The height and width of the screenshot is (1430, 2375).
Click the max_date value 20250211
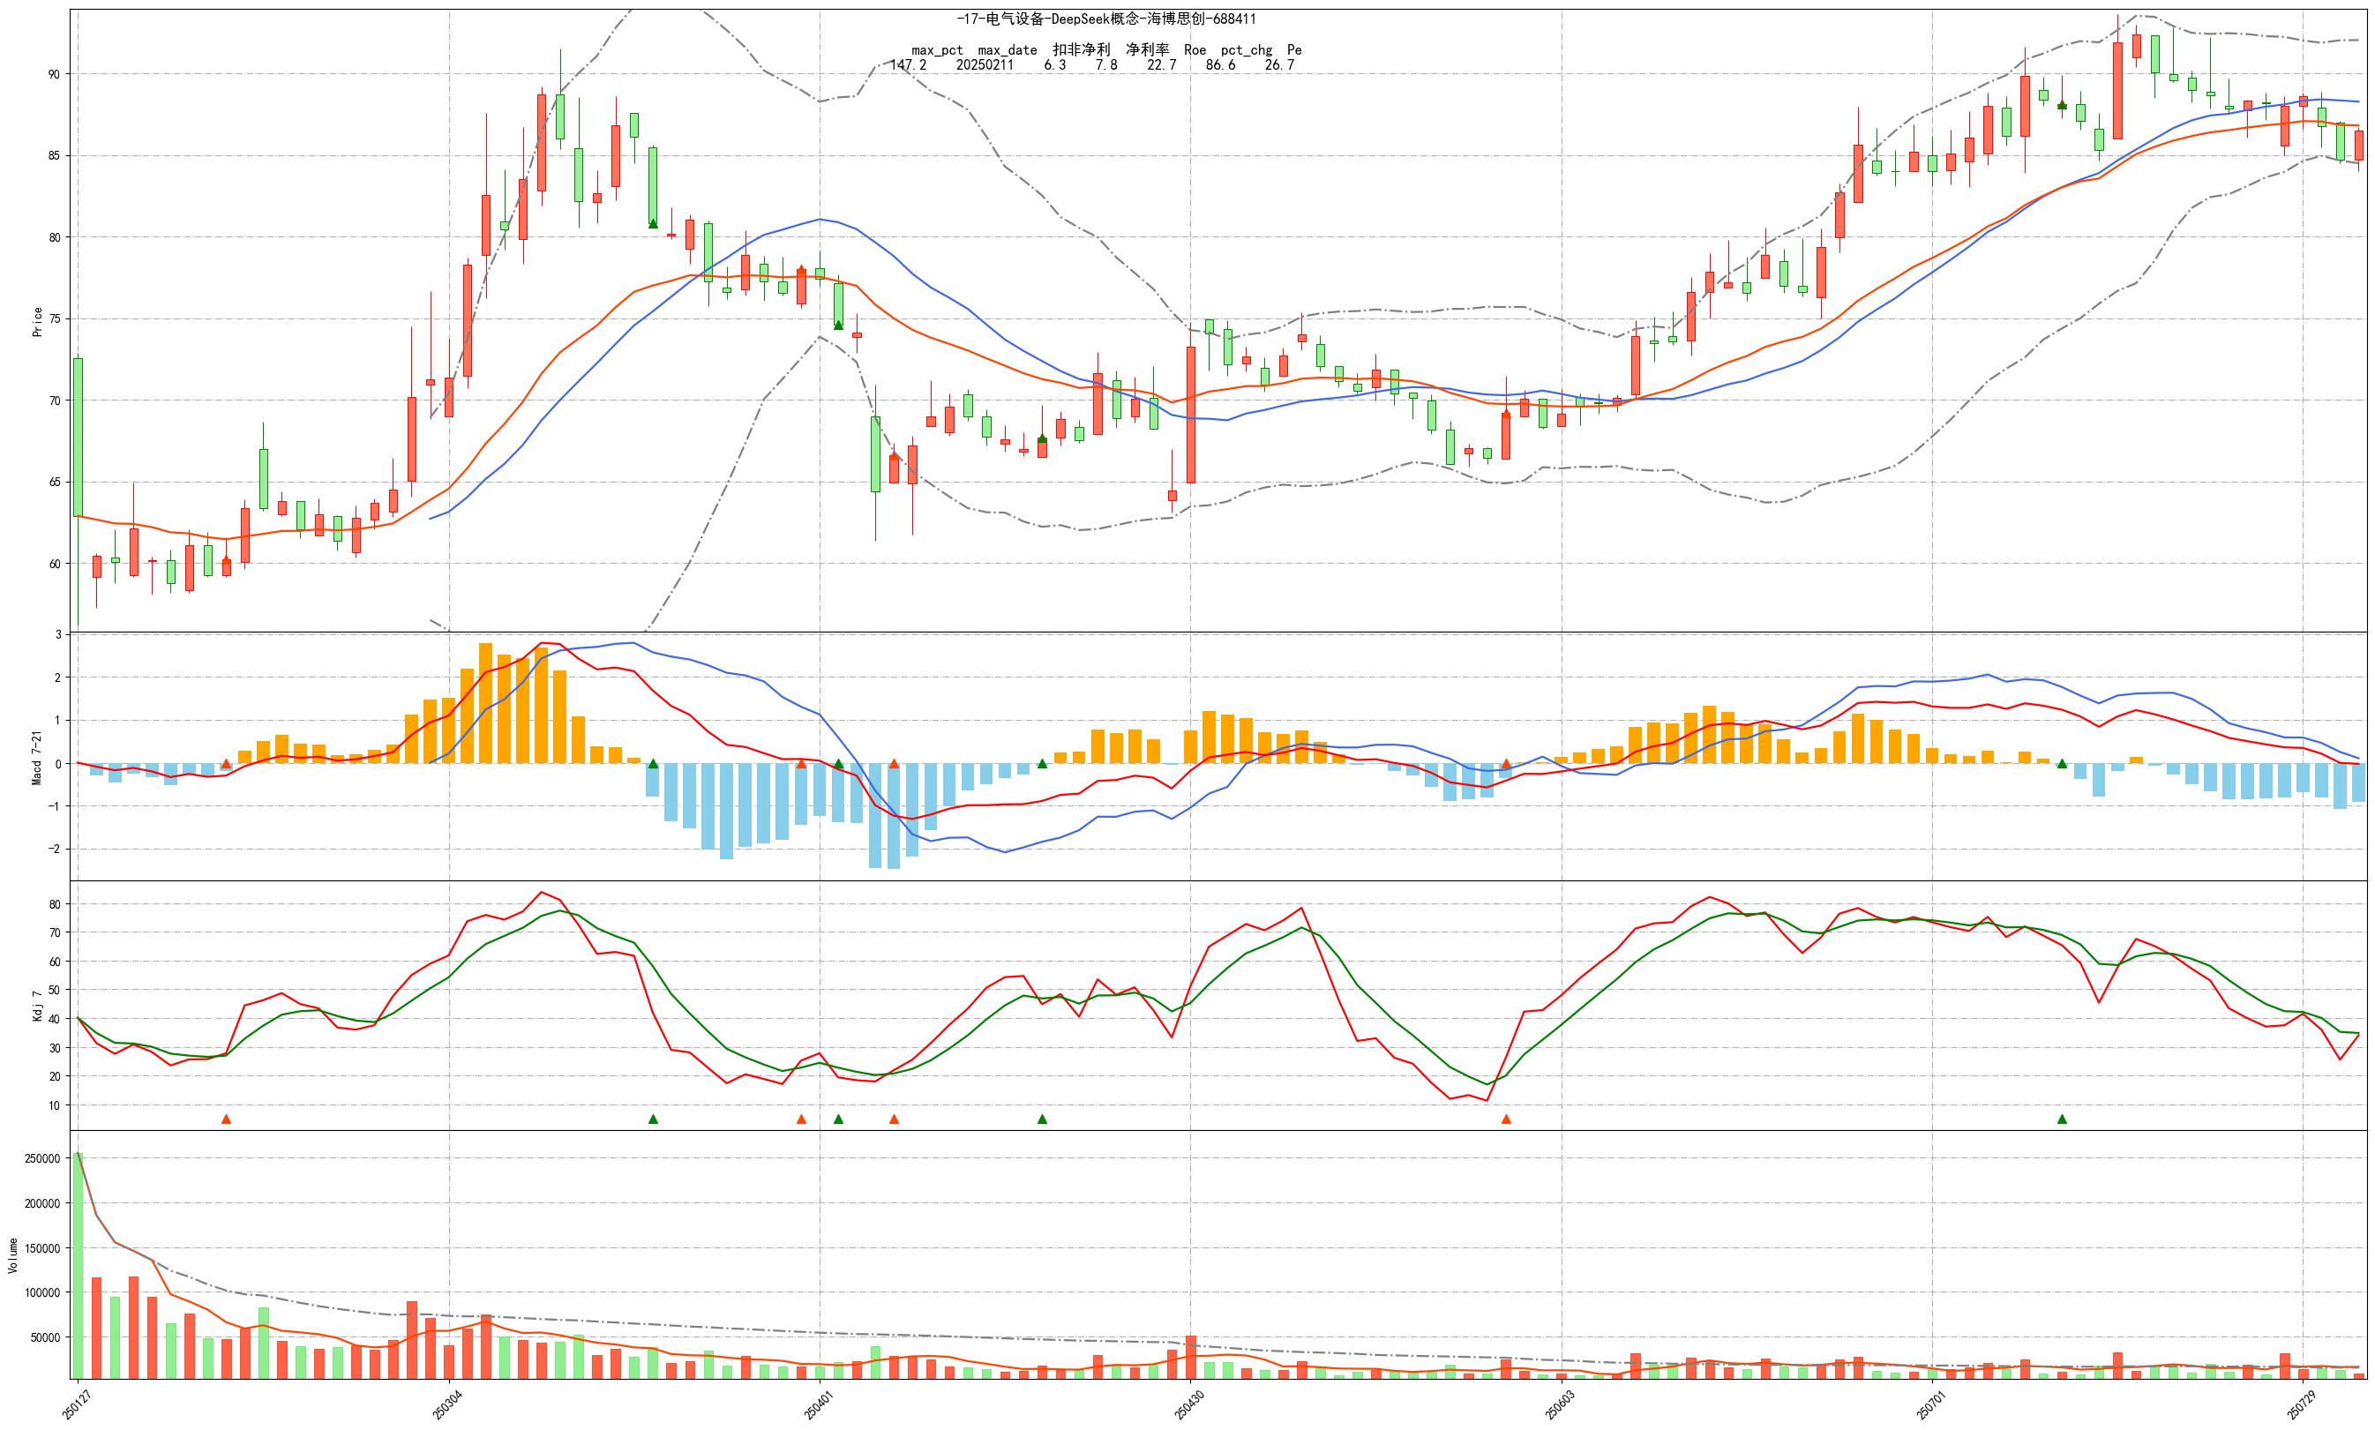[x=985, y=65]
